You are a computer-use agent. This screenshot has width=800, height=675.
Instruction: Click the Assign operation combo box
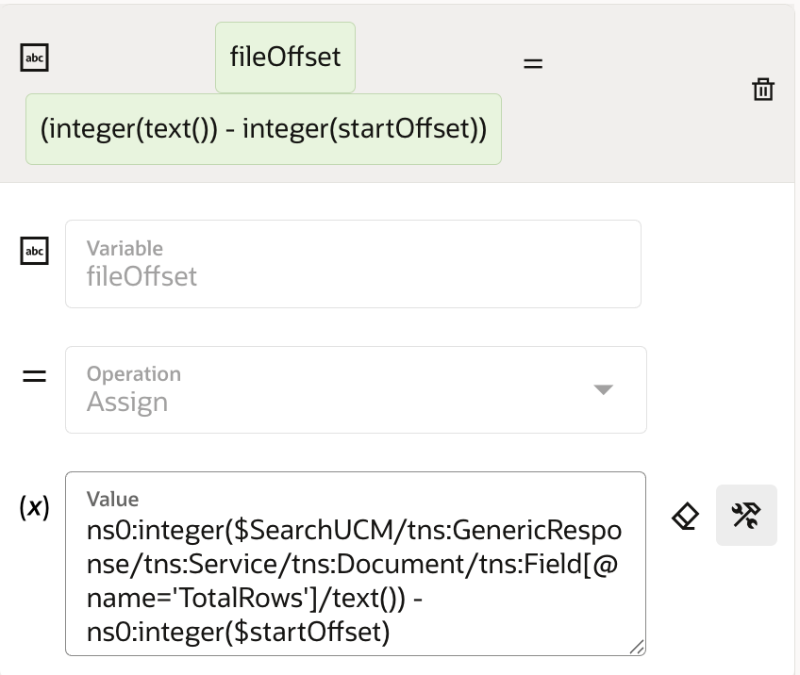356,389
